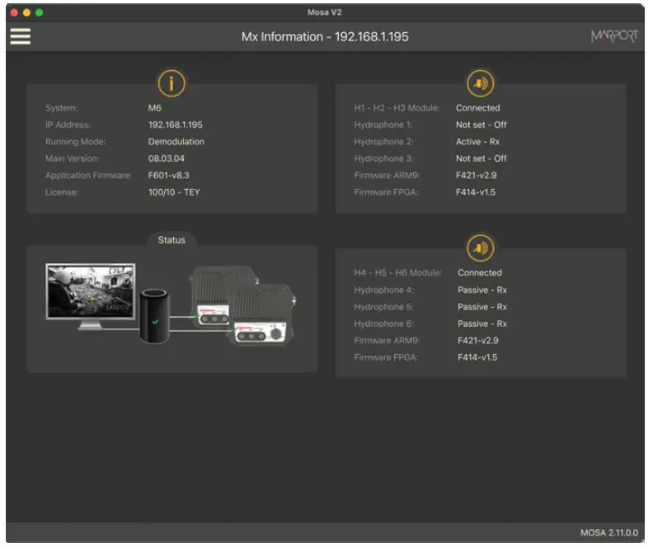Click the 'Hydrophone 2:' label

(x=383, y=142)
